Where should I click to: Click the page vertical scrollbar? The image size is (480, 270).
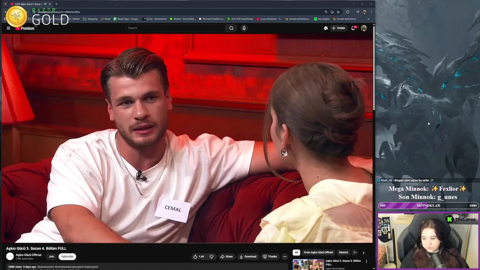373,67
